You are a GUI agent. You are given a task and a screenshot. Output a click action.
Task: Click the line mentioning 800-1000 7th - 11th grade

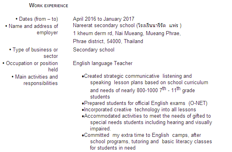coord(142,90)
